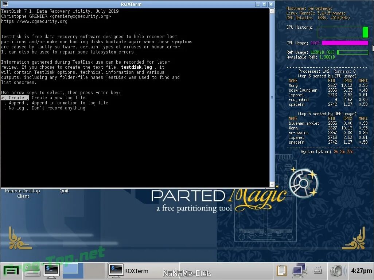Open the clipboard manager tray icon

pos(281,271)
